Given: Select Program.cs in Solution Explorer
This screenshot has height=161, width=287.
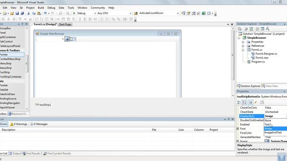Looking at the screenshot, I should pyautogui.click(x=258, y=62).
